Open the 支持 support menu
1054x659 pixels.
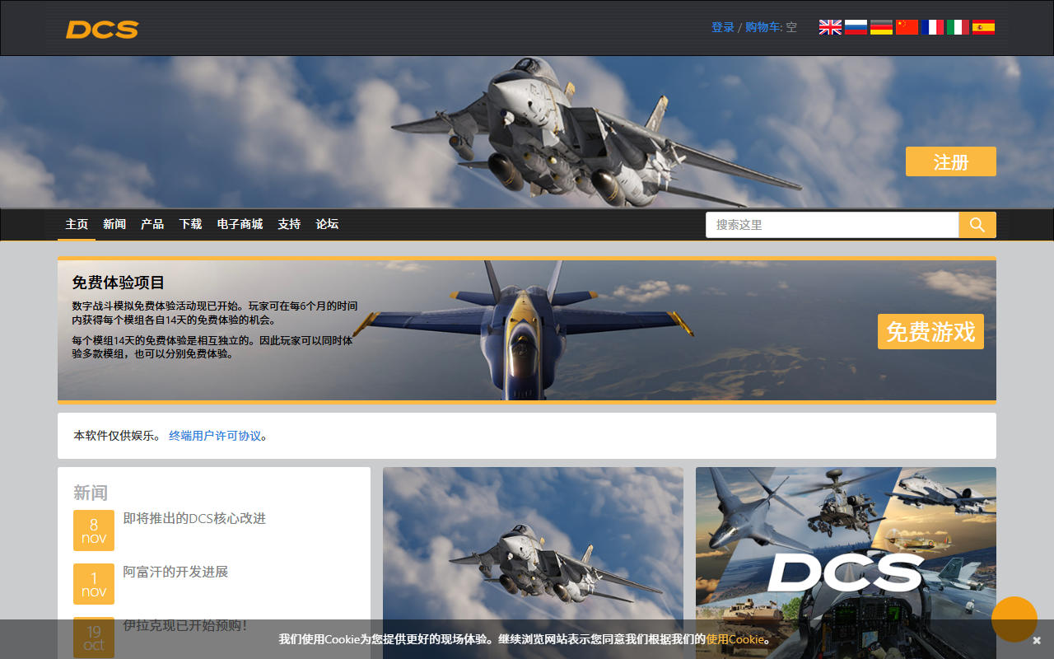coord(289,224)
